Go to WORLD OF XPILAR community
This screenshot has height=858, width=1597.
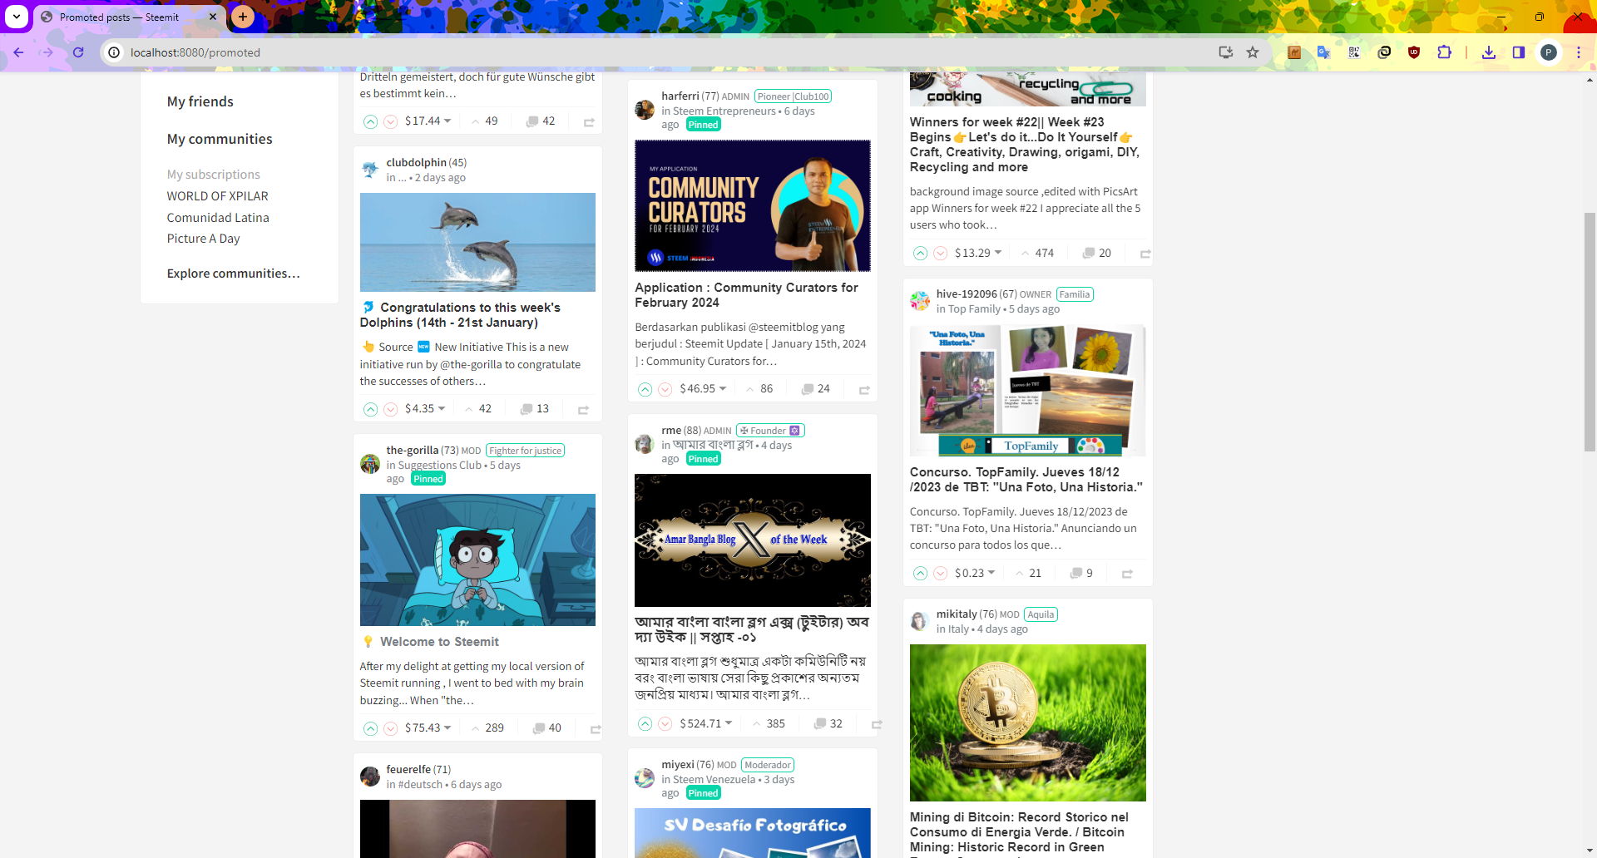(x=218, y=196)
